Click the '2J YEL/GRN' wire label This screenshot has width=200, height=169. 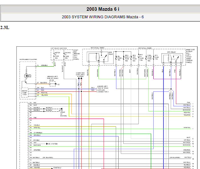pos(42,95)
